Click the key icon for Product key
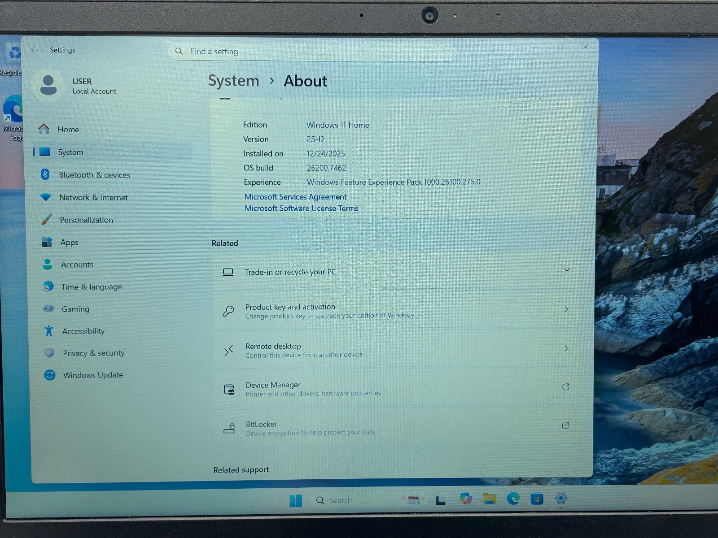718x538 pixels. [x=228, y=311]
